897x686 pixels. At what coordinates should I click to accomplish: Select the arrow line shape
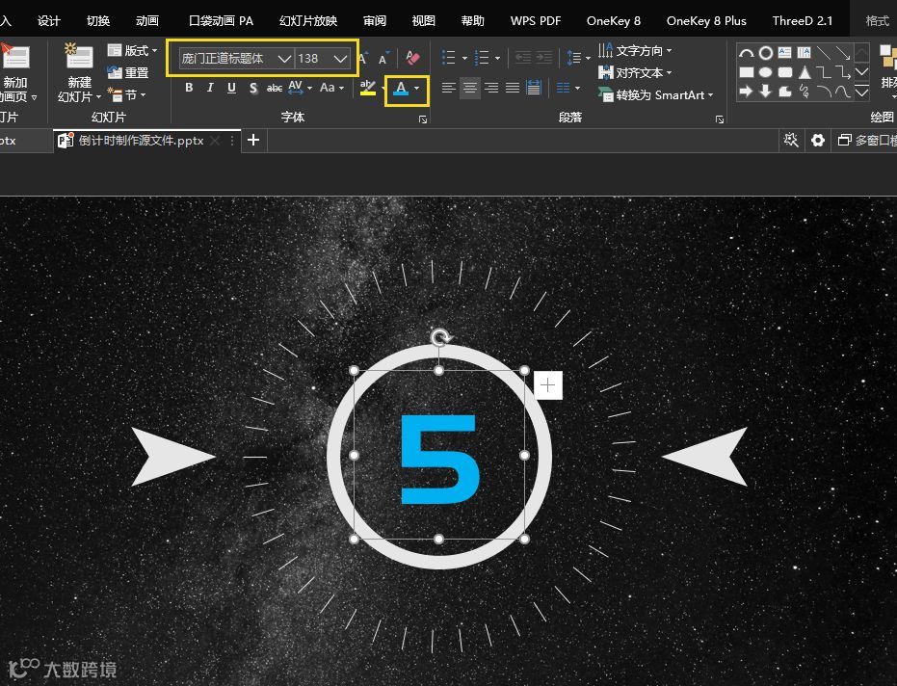[843, 53]
